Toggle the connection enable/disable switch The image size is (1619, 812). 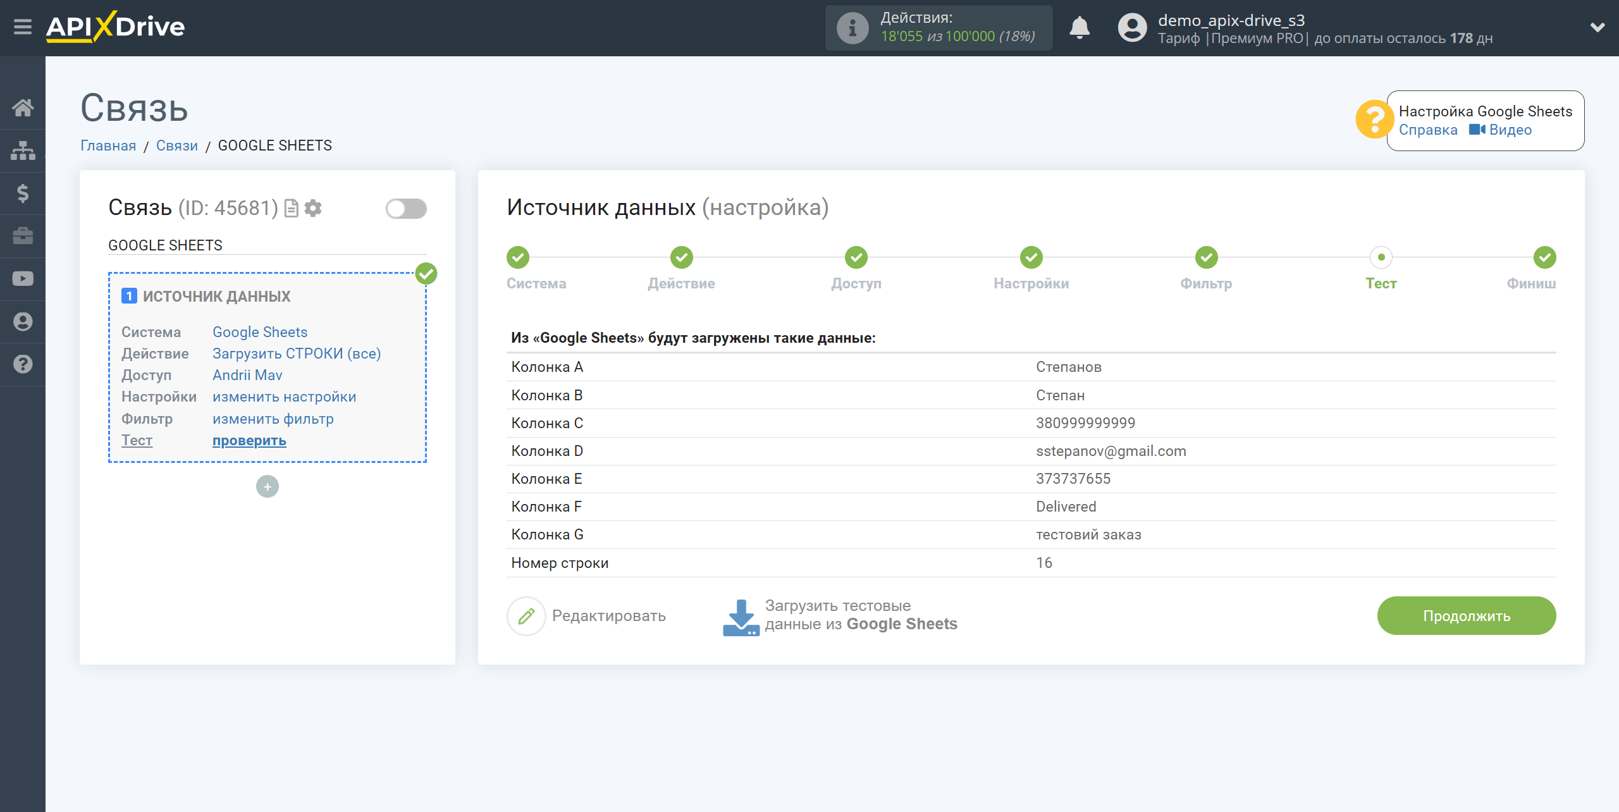tap(405, 208)
